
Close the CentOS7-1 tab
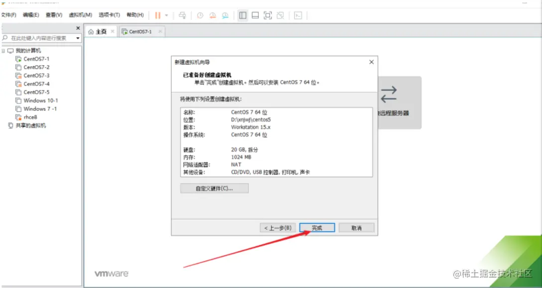click(160, 31)
